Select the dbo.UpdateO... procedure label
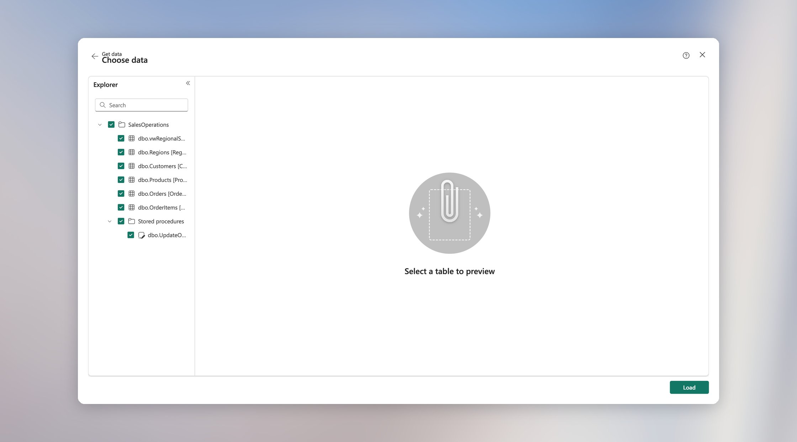Image resolution: width=797 pixels, height=442 pixels. (167, 235)
